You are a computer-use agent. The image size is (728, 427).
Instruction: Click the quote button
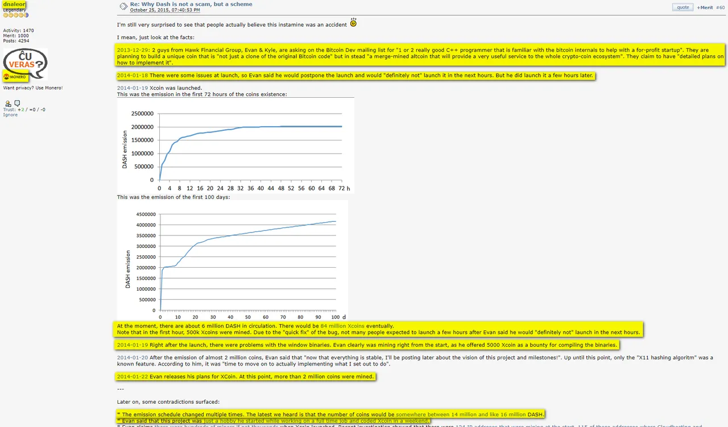tap(683, 7)
